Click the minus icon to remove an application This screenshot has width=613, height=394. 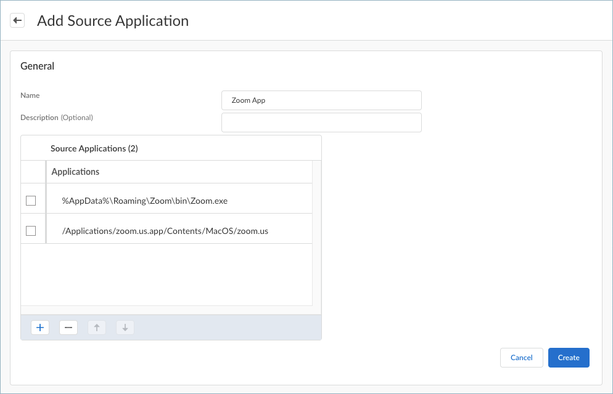coord(68,328)
